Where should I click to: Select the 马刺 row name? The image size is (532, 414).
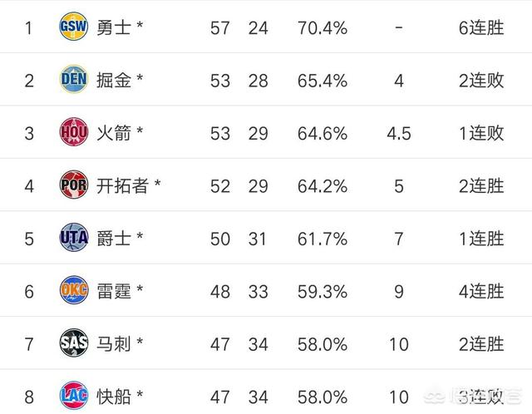click(x=114, y=344)
